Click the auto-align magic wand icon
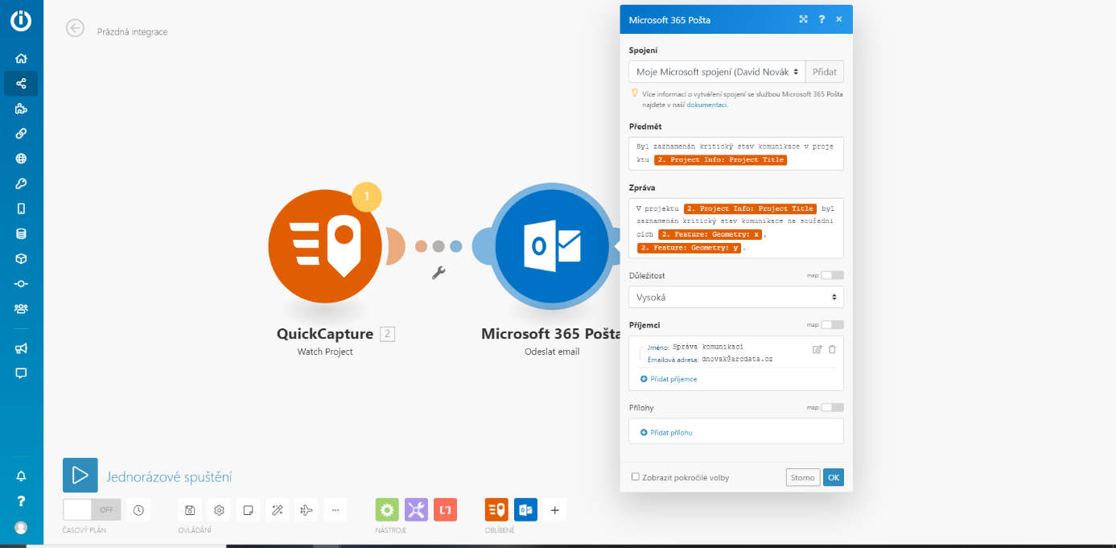Viewport: 1116px width, 548px height. point(277,509)
